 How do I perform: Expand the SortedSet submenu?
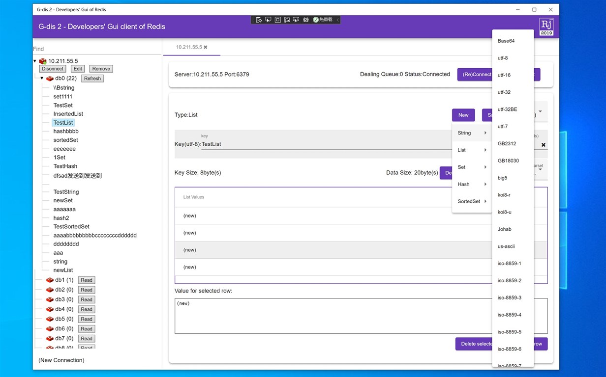[472, 201]
